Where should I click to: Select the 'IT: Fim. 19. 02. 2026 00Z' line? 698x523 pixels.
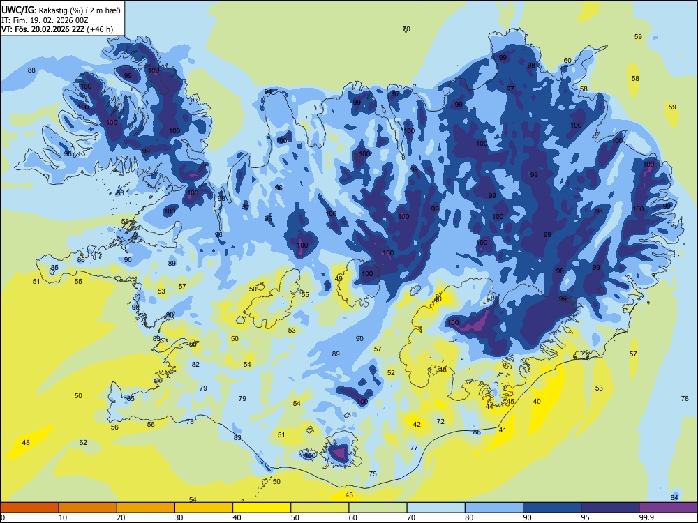pos(45,20)
